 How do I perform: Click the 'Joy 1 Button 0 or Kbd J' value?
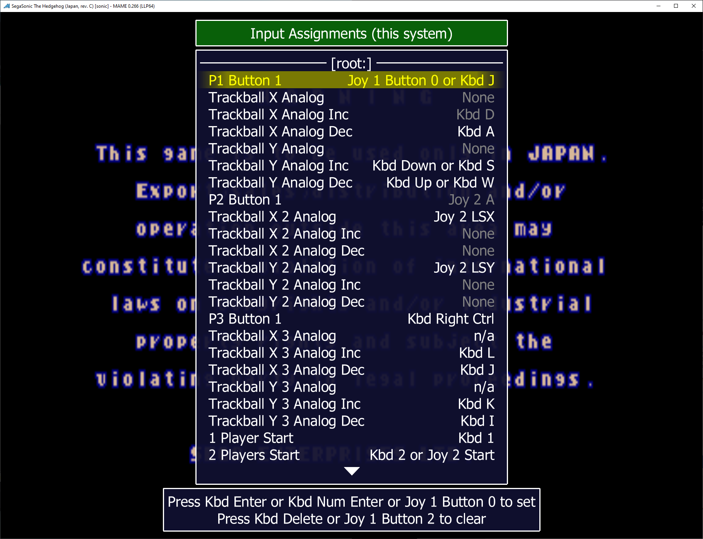pyautogui.click(x=421, y=80)
